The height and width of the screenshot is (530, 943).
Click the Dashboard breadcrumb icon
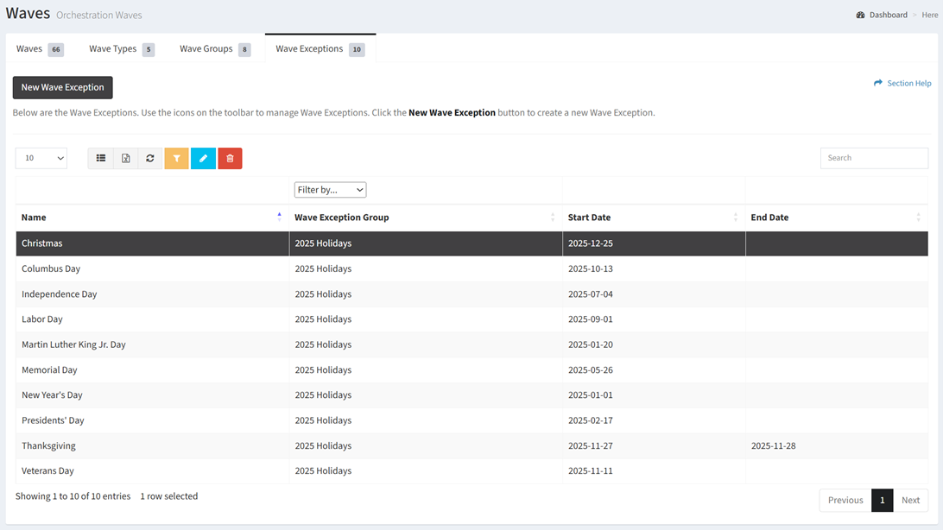860,15
